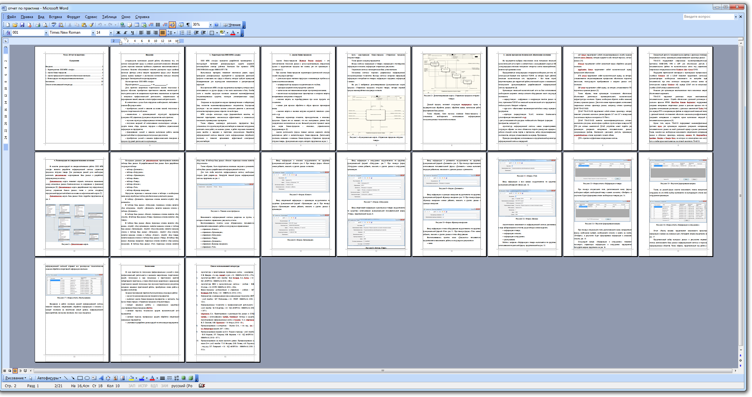
Task: Click the Numbered List icon
Action: [x=182, y=33]
